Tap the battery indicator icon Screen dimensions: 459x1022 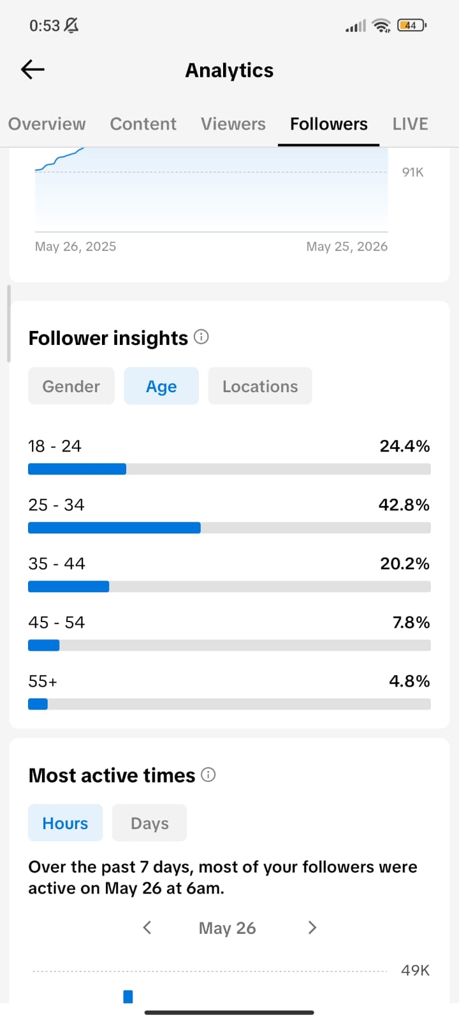412,26
